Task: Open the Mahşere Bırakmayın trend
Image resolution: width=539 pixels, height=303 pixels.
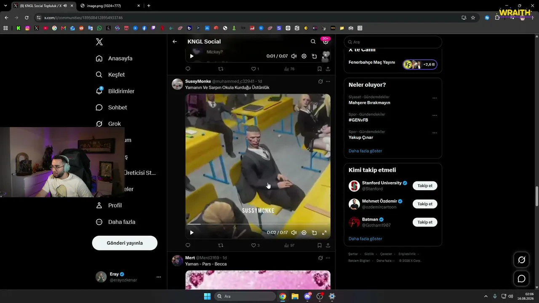Action: click(x=369, y=103)
